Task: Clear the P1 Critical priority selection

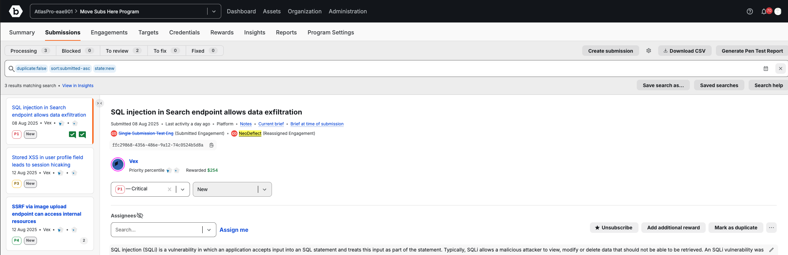Action: 170,189
